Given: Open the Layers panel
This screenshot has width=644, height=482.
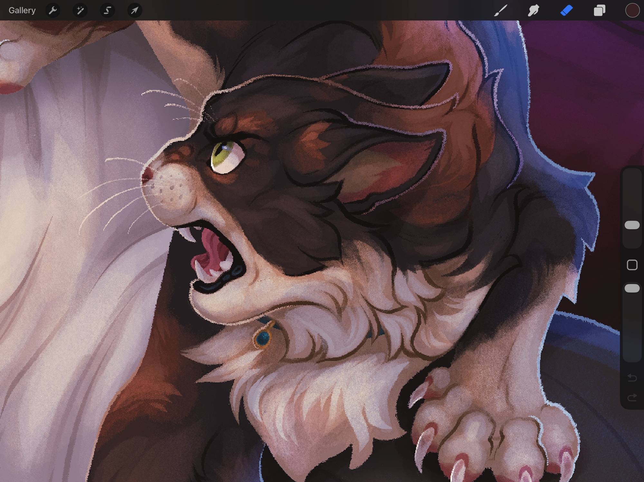Looking at the screenshot, I should coord(599,10).
